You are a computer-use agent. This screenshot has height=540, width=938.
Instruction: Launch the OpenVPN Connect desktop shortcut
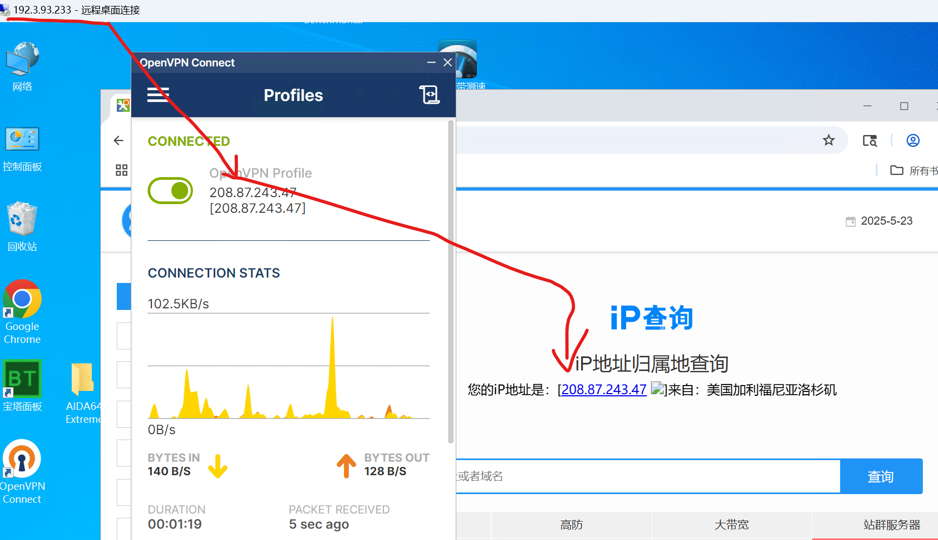tap(22, 472)
